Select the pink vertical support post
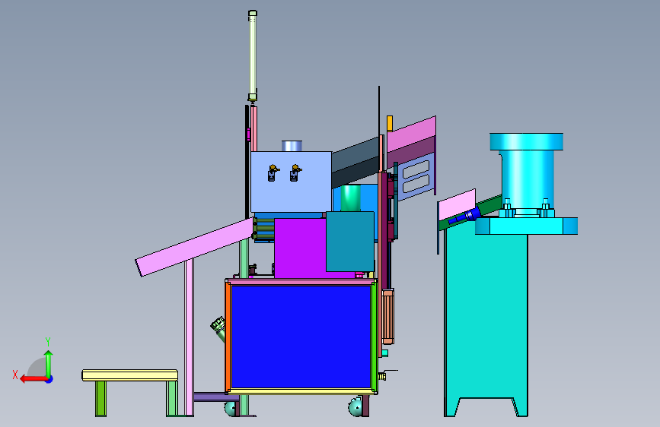This screenshot has height=427, width=660. pos(190,337)
